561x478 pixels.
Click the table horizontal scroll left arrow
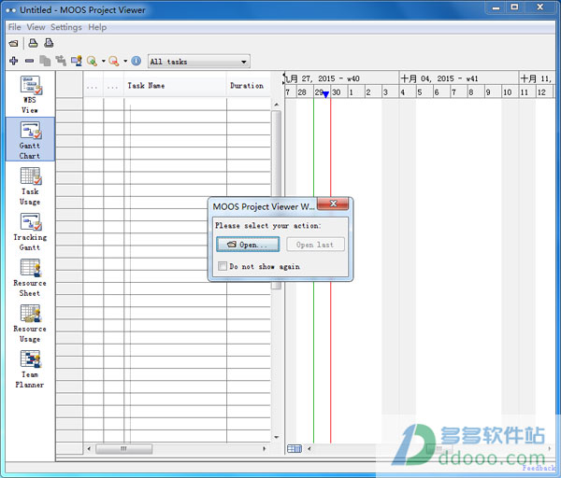coord(89,449)
